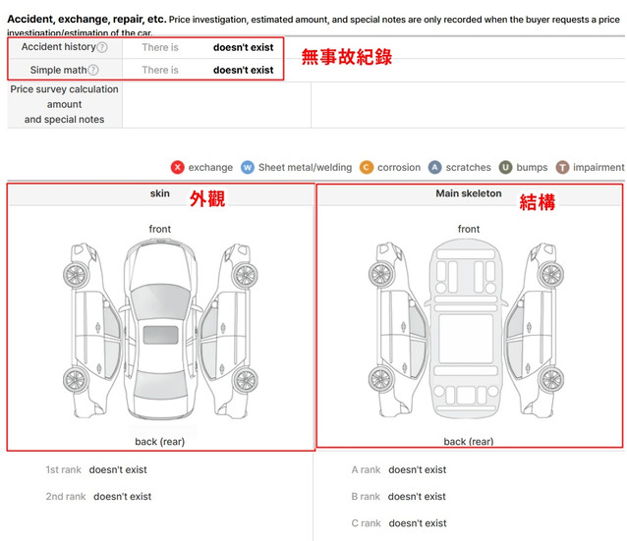Click the help icon beside Accident history

[x=102, y=47]
